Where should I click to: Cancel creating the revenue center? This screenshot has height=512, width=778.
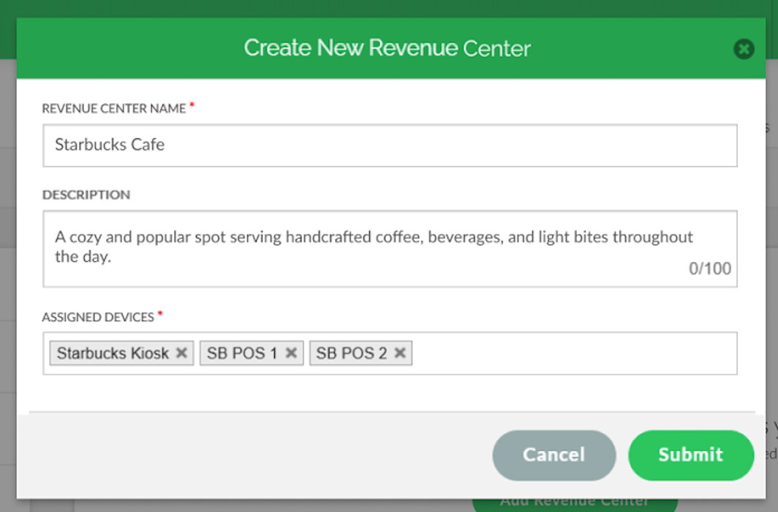pyautogui.click(x=554, y=455)
